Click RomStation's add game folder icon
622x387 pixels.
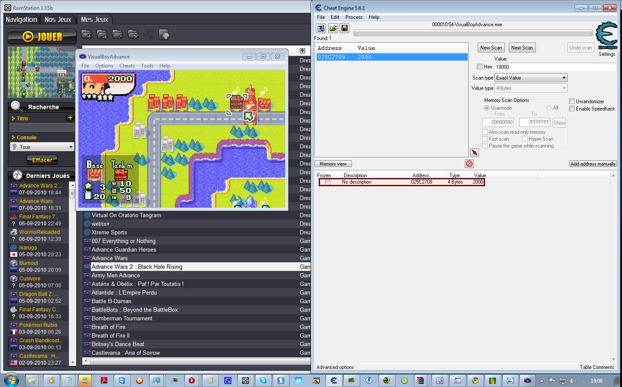tap(87, 35)
